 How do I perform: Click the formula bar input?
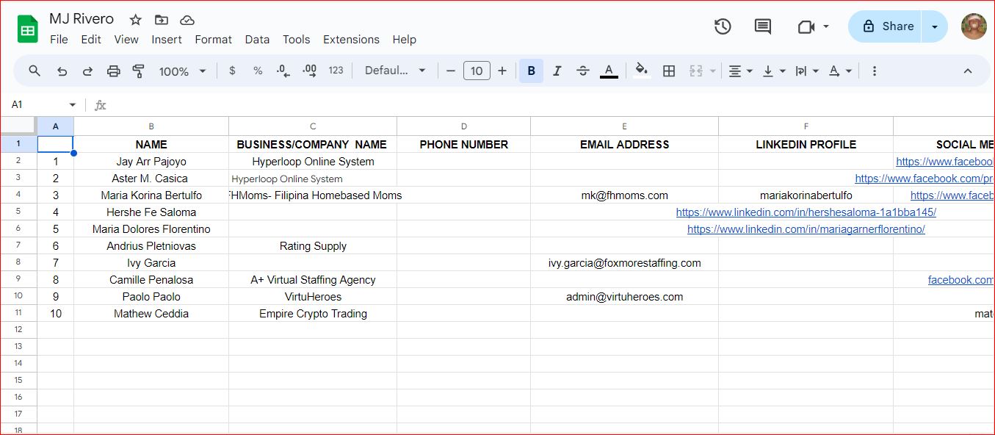551,105
